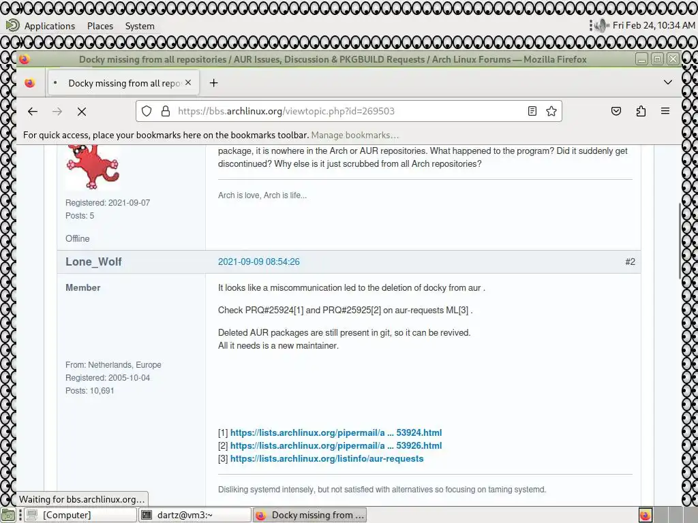Viewport: 698px width, 523px height.
Task: Click the text 'Posts: 10,691'
Action: [89, 391]
